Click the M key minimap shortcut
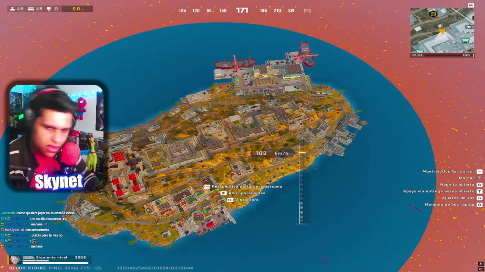Image resolution: width=485 pixels, height=272 pixels. (471, 5)
